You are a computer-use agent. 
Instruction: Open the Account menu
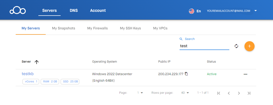click(x=98, y=11)
